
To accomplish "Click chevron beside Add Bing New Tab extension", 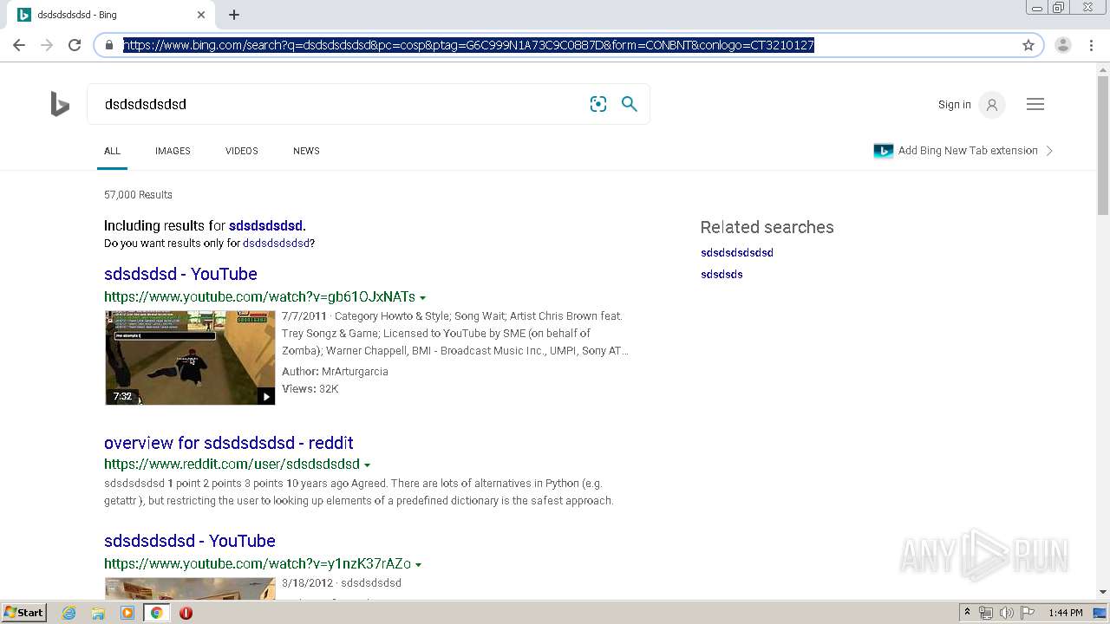I will click(1049, 151).
